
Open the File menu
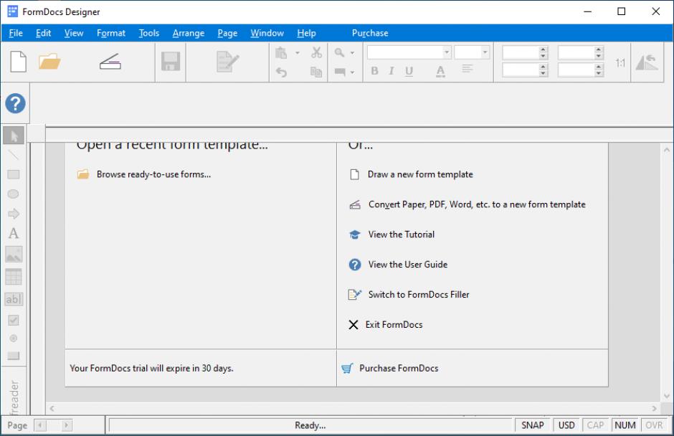click(x=16, y=33)
